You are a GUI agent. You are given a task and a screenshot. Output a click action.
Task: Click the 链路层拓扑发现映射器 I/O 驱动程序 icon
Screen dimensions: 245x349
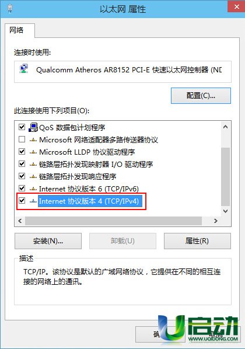click(33, 165)
